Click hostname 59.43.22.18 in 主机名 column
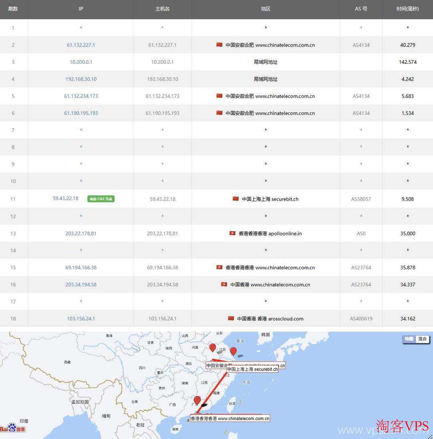This screenshot has width=433, height=439. pos(162,199)
